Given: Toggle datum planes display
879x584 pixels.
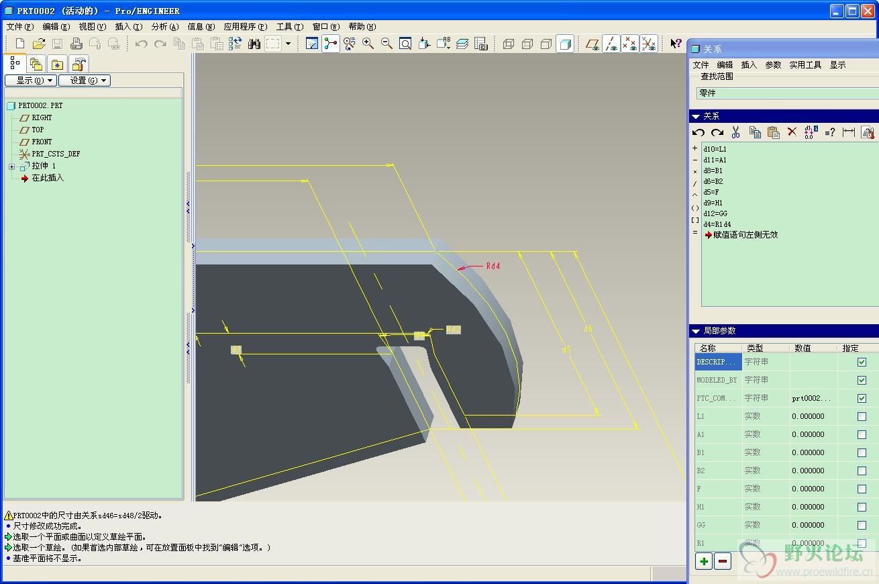Looking at the screenshot, I should click(x=592, y=44).
